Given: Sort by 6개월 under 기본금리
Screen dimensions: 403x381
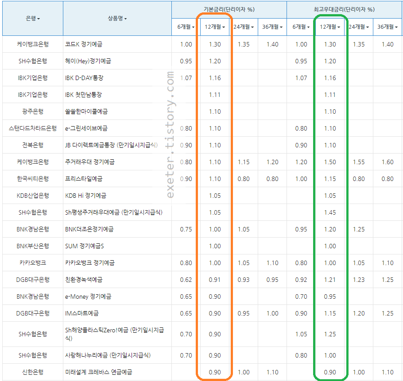Looking at the screenshot, I should pyautogui.click(x=186, y=27).
